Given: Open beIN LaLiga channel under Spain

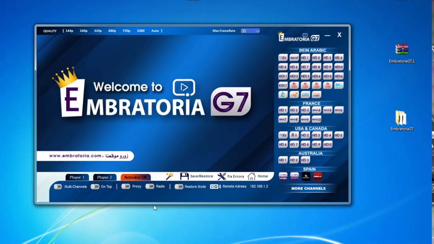Looking at the screenshot, I should (x=283, y=176).
